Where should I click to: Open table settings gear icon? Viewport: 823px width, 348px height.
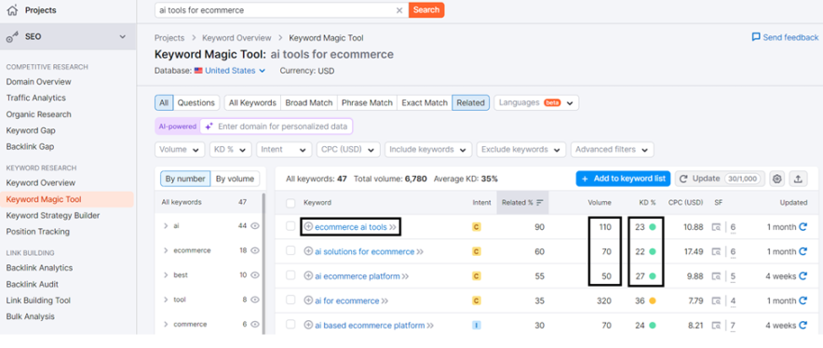pyautogui.click(x=776, y=179)
